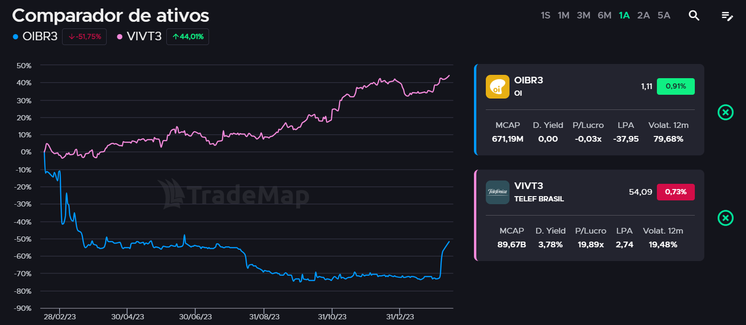
Task: Click LPA value 2,74
Action: (624, 244)
